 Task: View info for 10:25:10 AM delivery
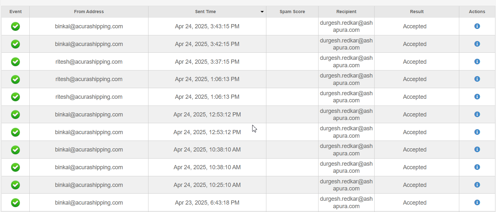(x=477, y=185)
